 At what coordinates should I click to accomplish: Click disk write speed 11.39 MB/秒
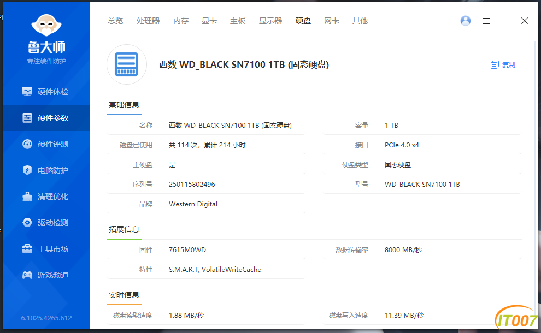[x=404, y=316]
